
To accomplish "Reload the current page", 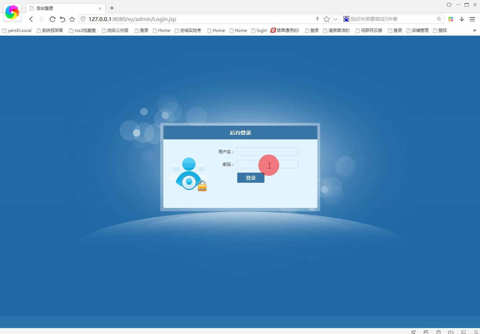I will click(52, 19).
